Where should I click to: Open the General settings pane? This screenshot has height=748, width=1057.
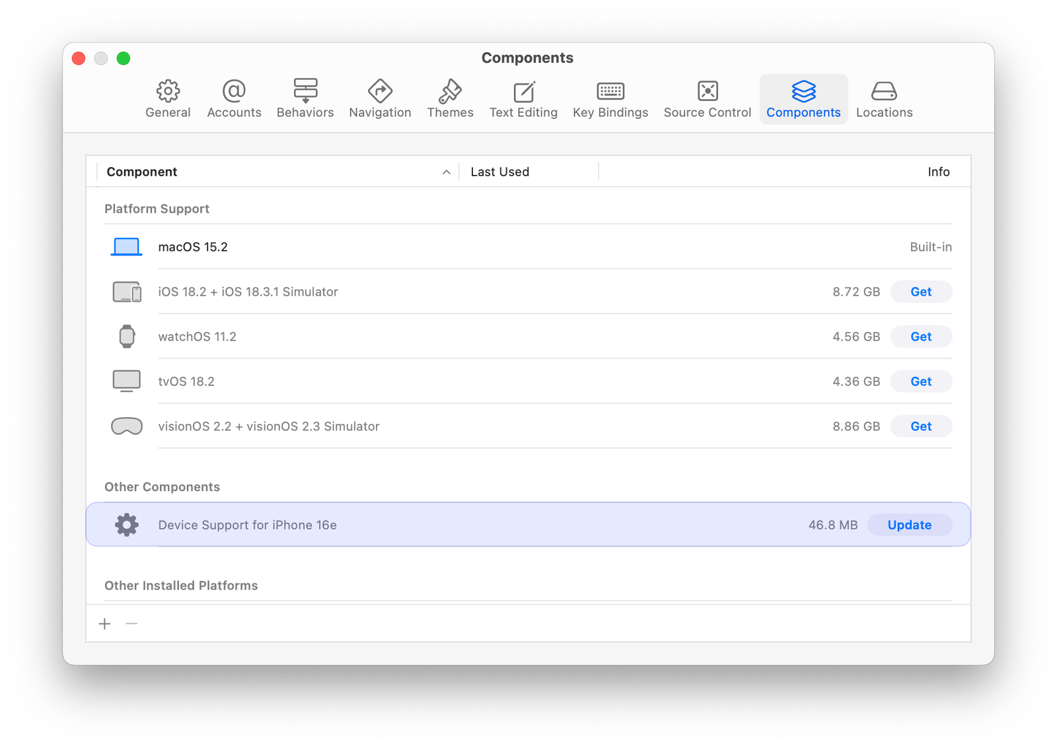tap(168, 99)
